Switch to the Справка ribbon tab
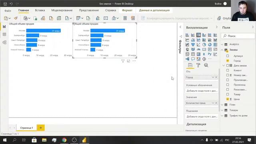256x144 pixels. [110, 10]
